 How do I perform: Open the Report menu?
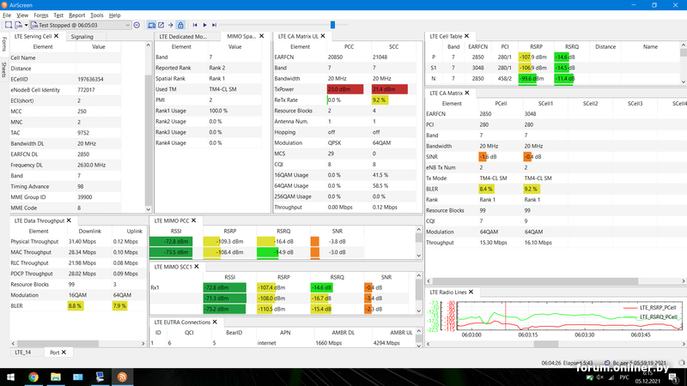[x=76, y=15]
